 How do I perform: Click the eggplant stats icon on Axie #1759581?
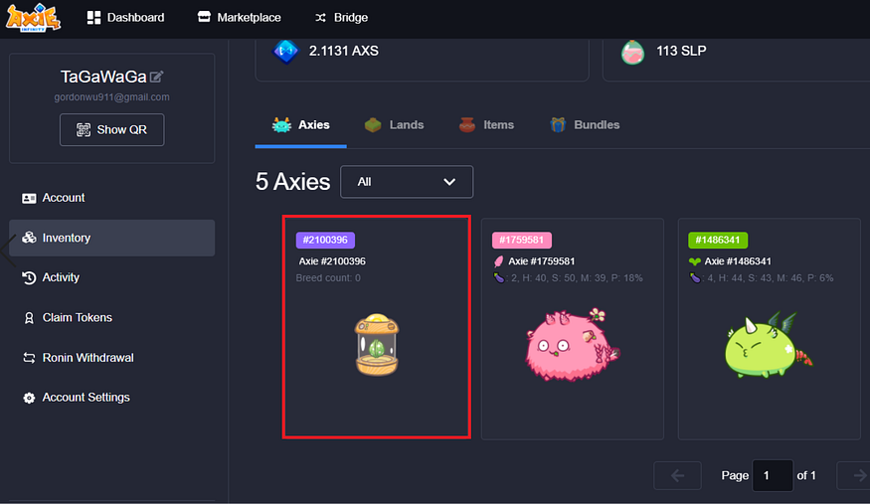(x=499, y=277)
